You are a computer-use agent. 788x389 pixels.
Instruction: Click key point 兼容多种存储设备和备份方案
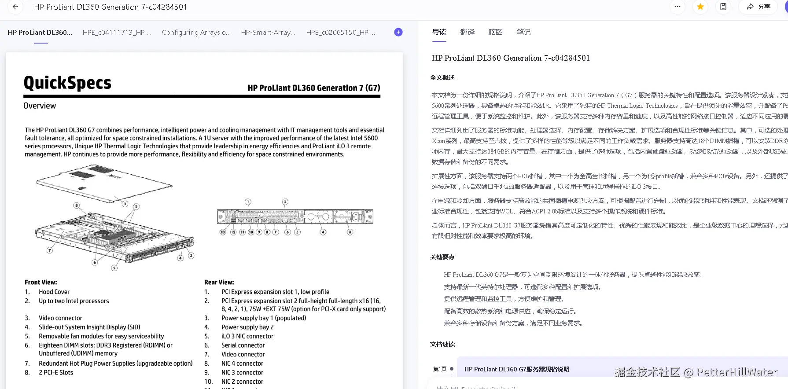coord(513,323)
